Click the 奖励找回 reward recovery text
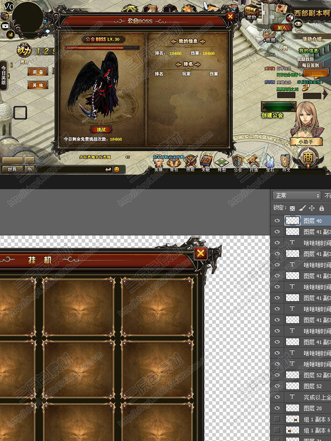 (x=305, y=59)
